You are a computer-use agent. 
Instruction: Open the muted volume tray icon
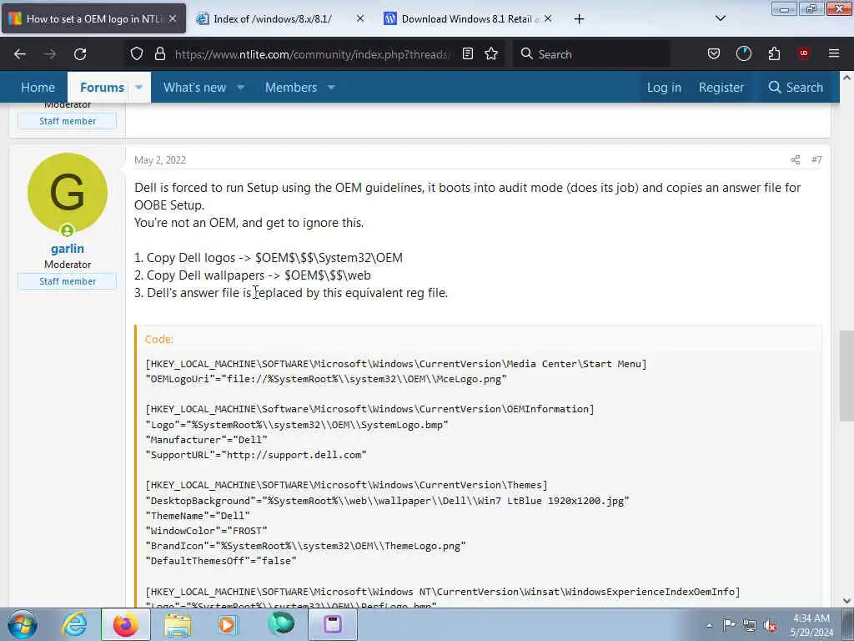tap(770, 626)
